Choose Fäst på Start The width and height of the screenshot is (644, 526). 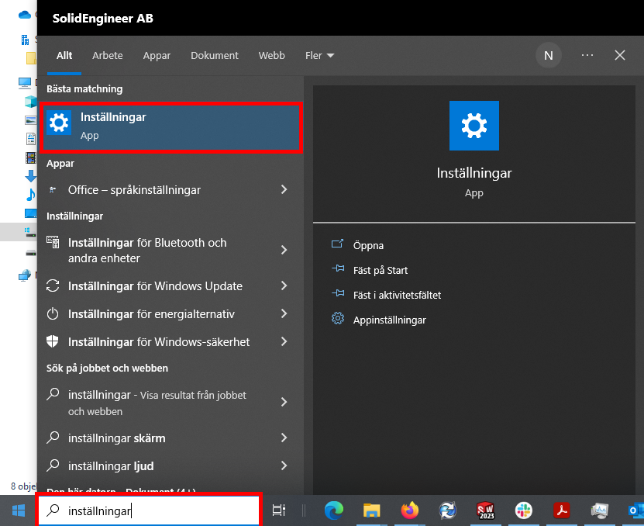coord(380,270)
